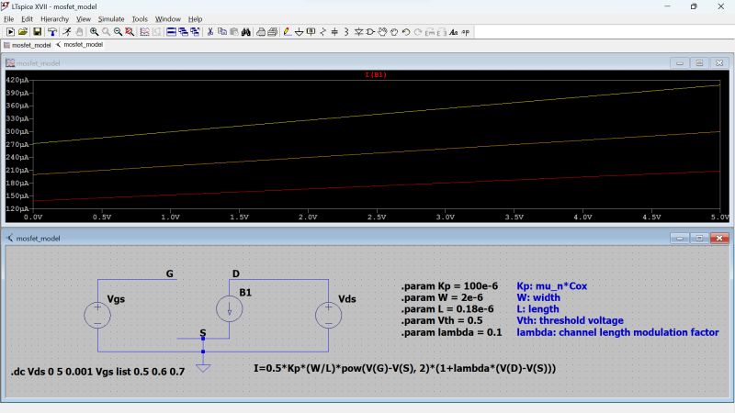Click the New Schematic toolbar icon
The height and width of the screenshot is (413, 735).
pos(10,32)
